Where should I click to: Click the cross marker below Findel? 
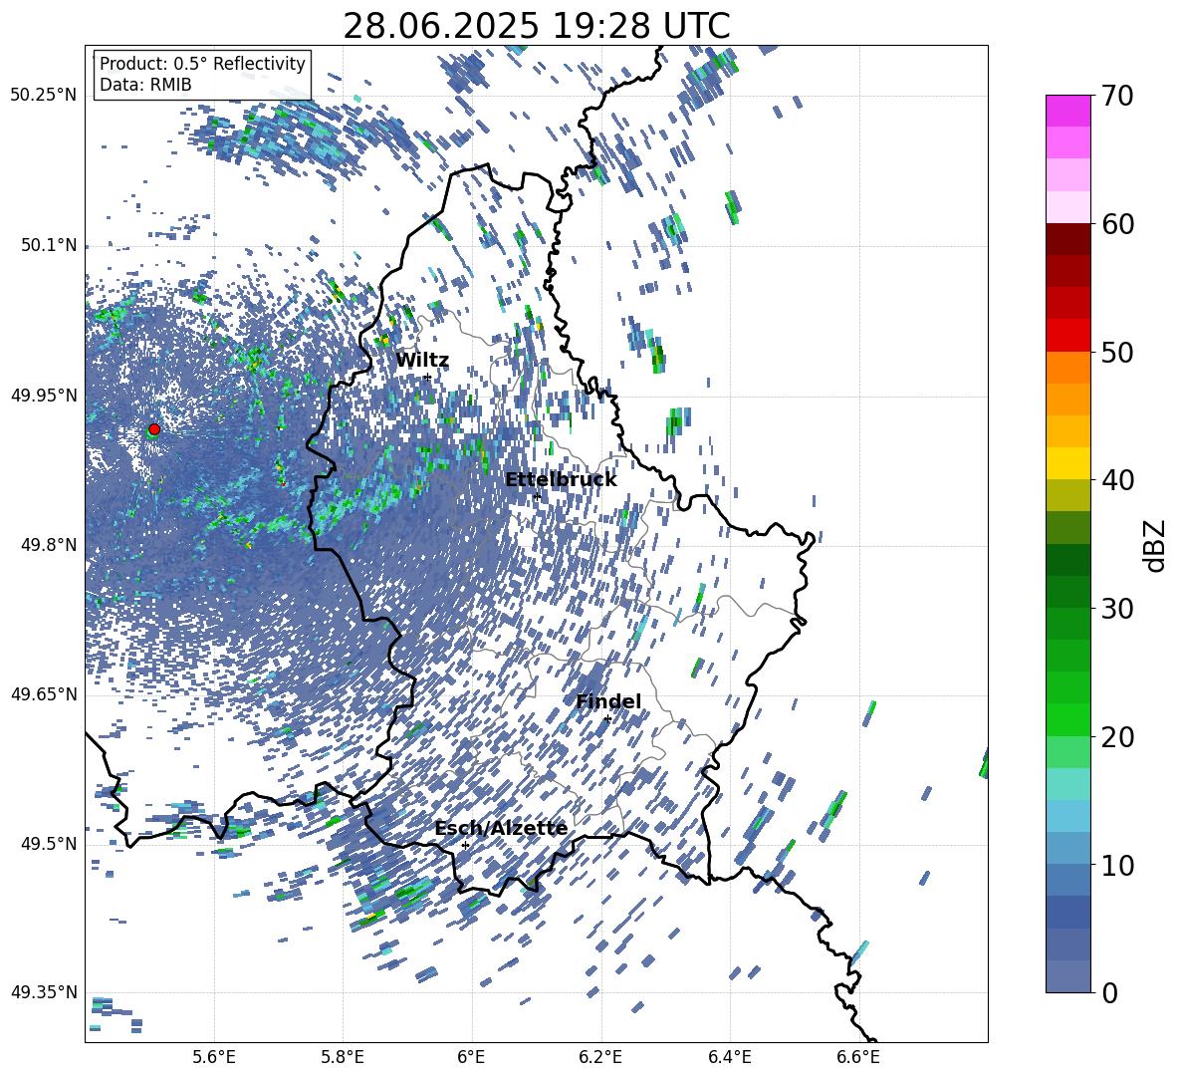[x=607, y=718]
